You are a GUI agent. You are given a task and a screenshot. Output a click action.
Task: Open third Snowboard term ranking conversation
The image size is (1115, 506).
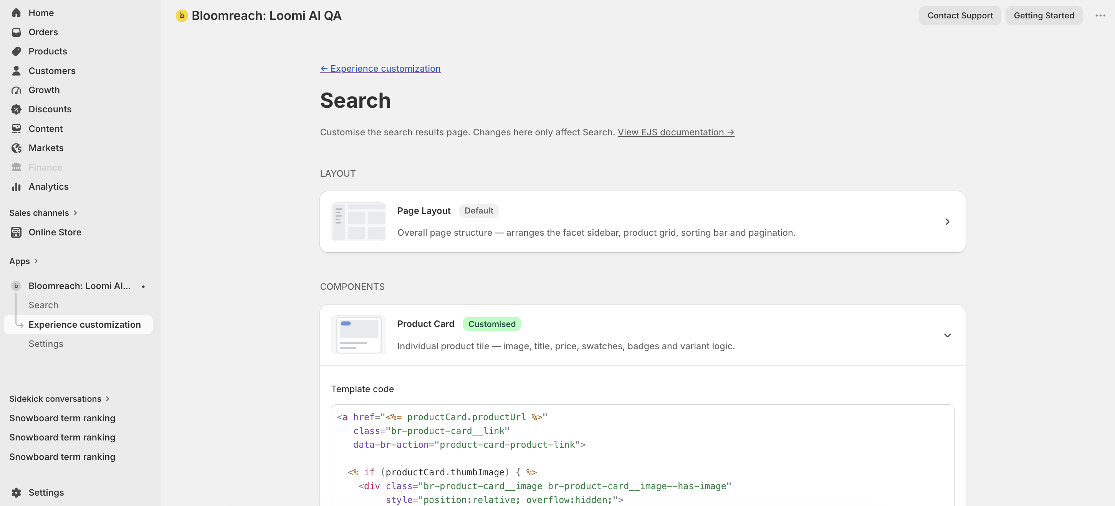pos(62,457)
